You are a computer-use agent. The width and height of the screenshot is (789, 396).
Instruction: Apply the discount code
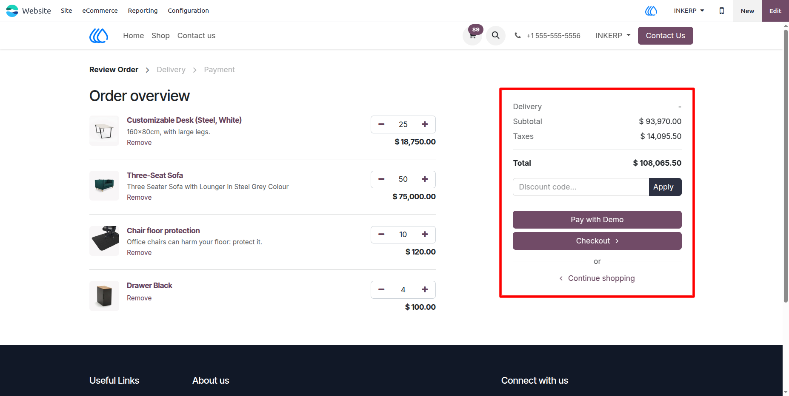pos(665,187)
